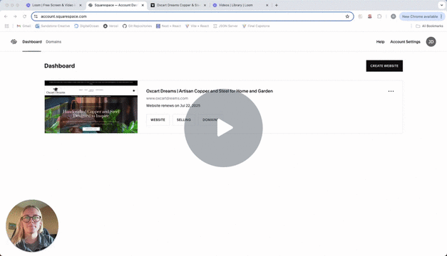This screenshot has width=447, height=256.
Task: Go forward with browser forward arrow
Action: tap(15, 16)
